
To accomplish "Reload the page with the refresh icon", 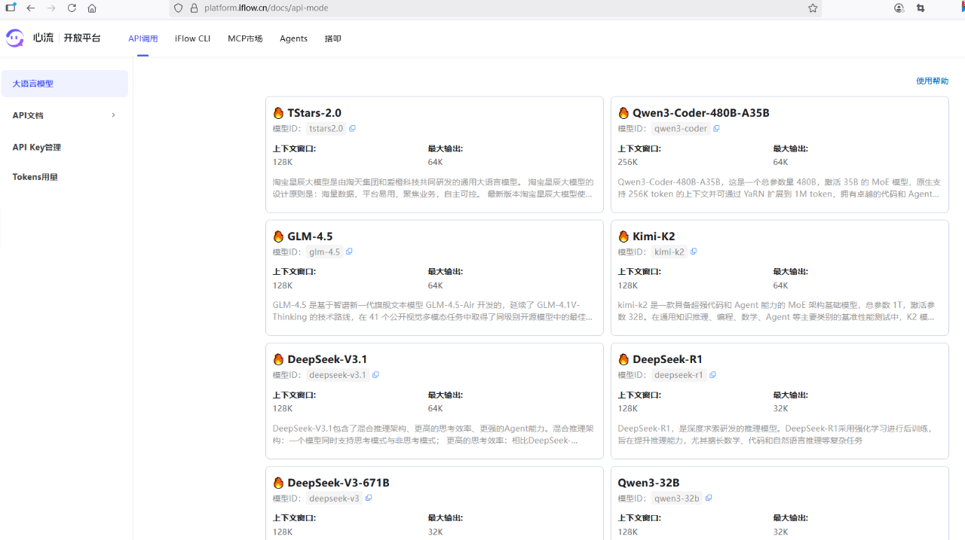I will pos(72,8).
